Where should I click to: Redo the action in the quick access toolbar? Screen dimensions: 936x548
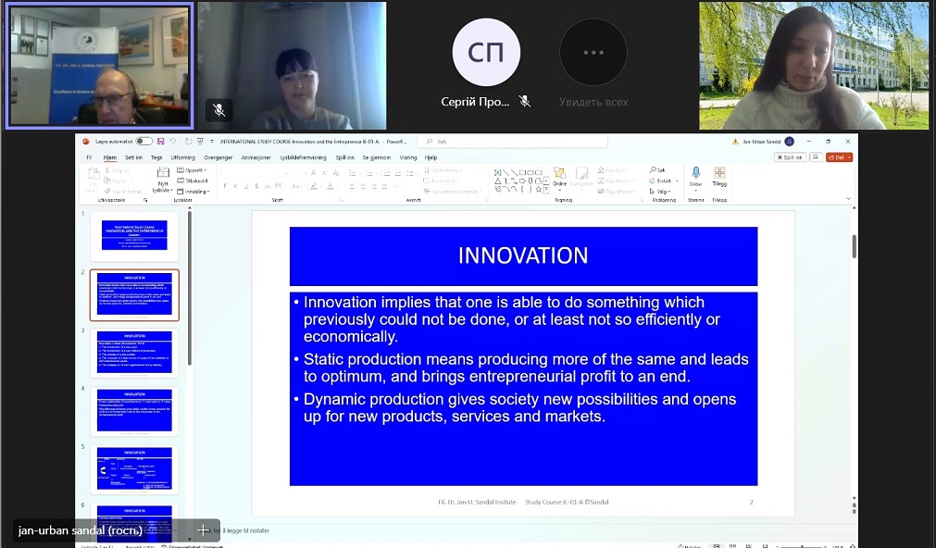click(x=188, y=142)
